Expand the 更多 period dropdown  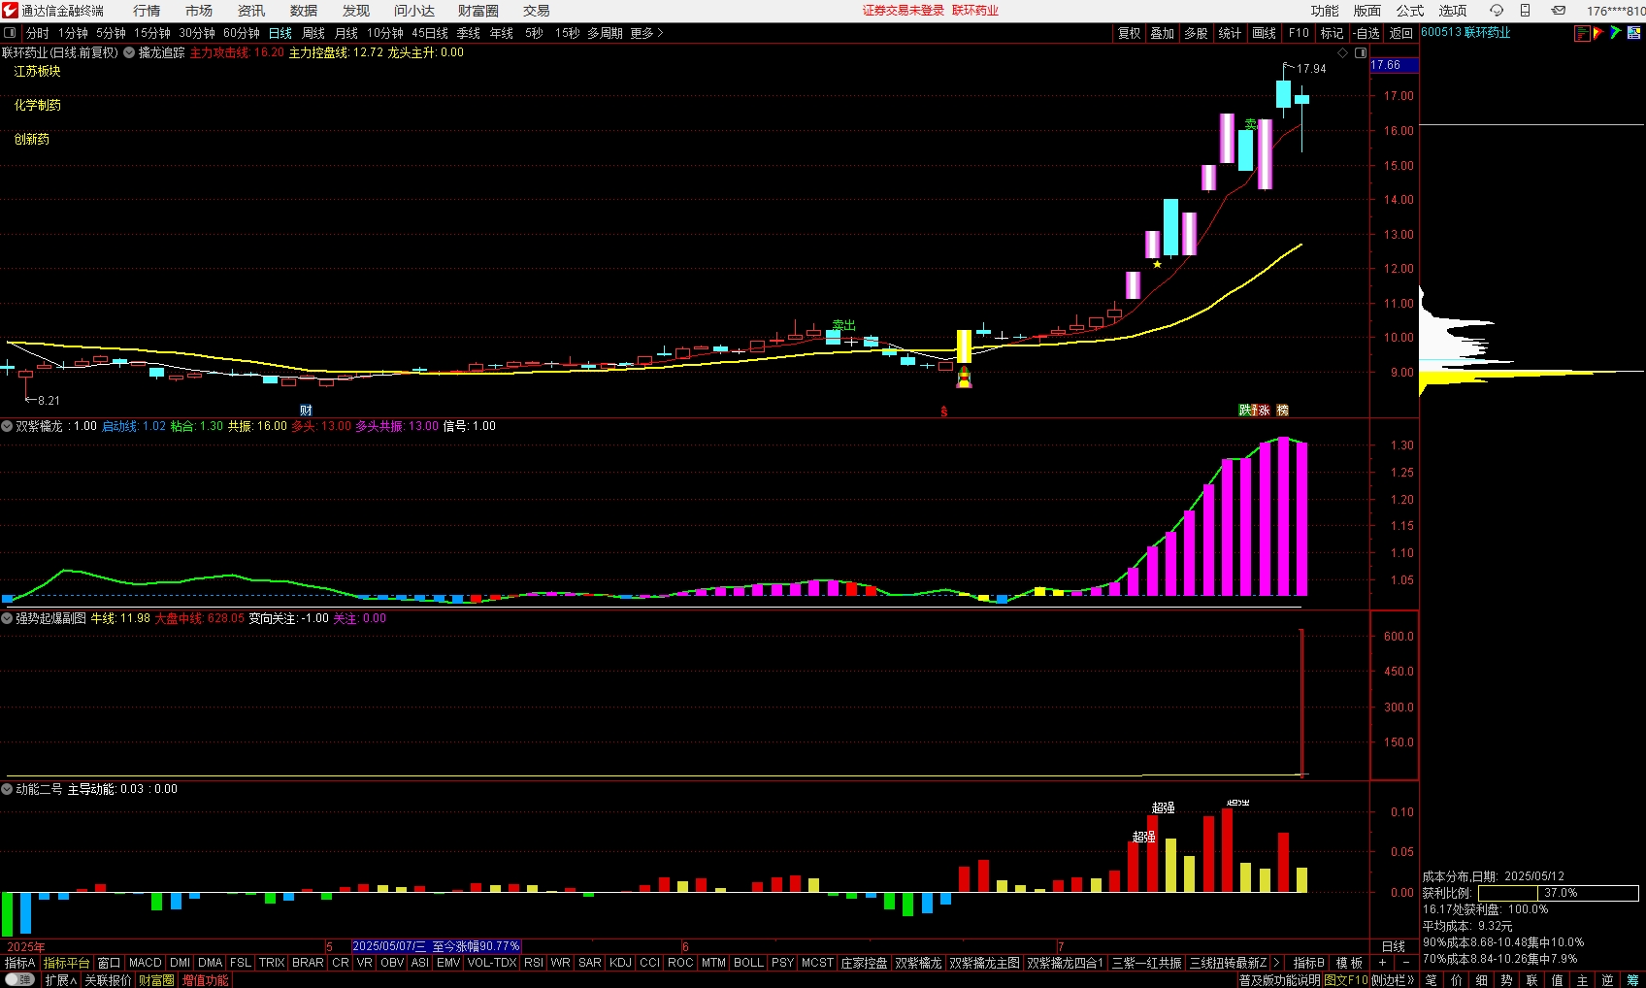pos(646,33)
